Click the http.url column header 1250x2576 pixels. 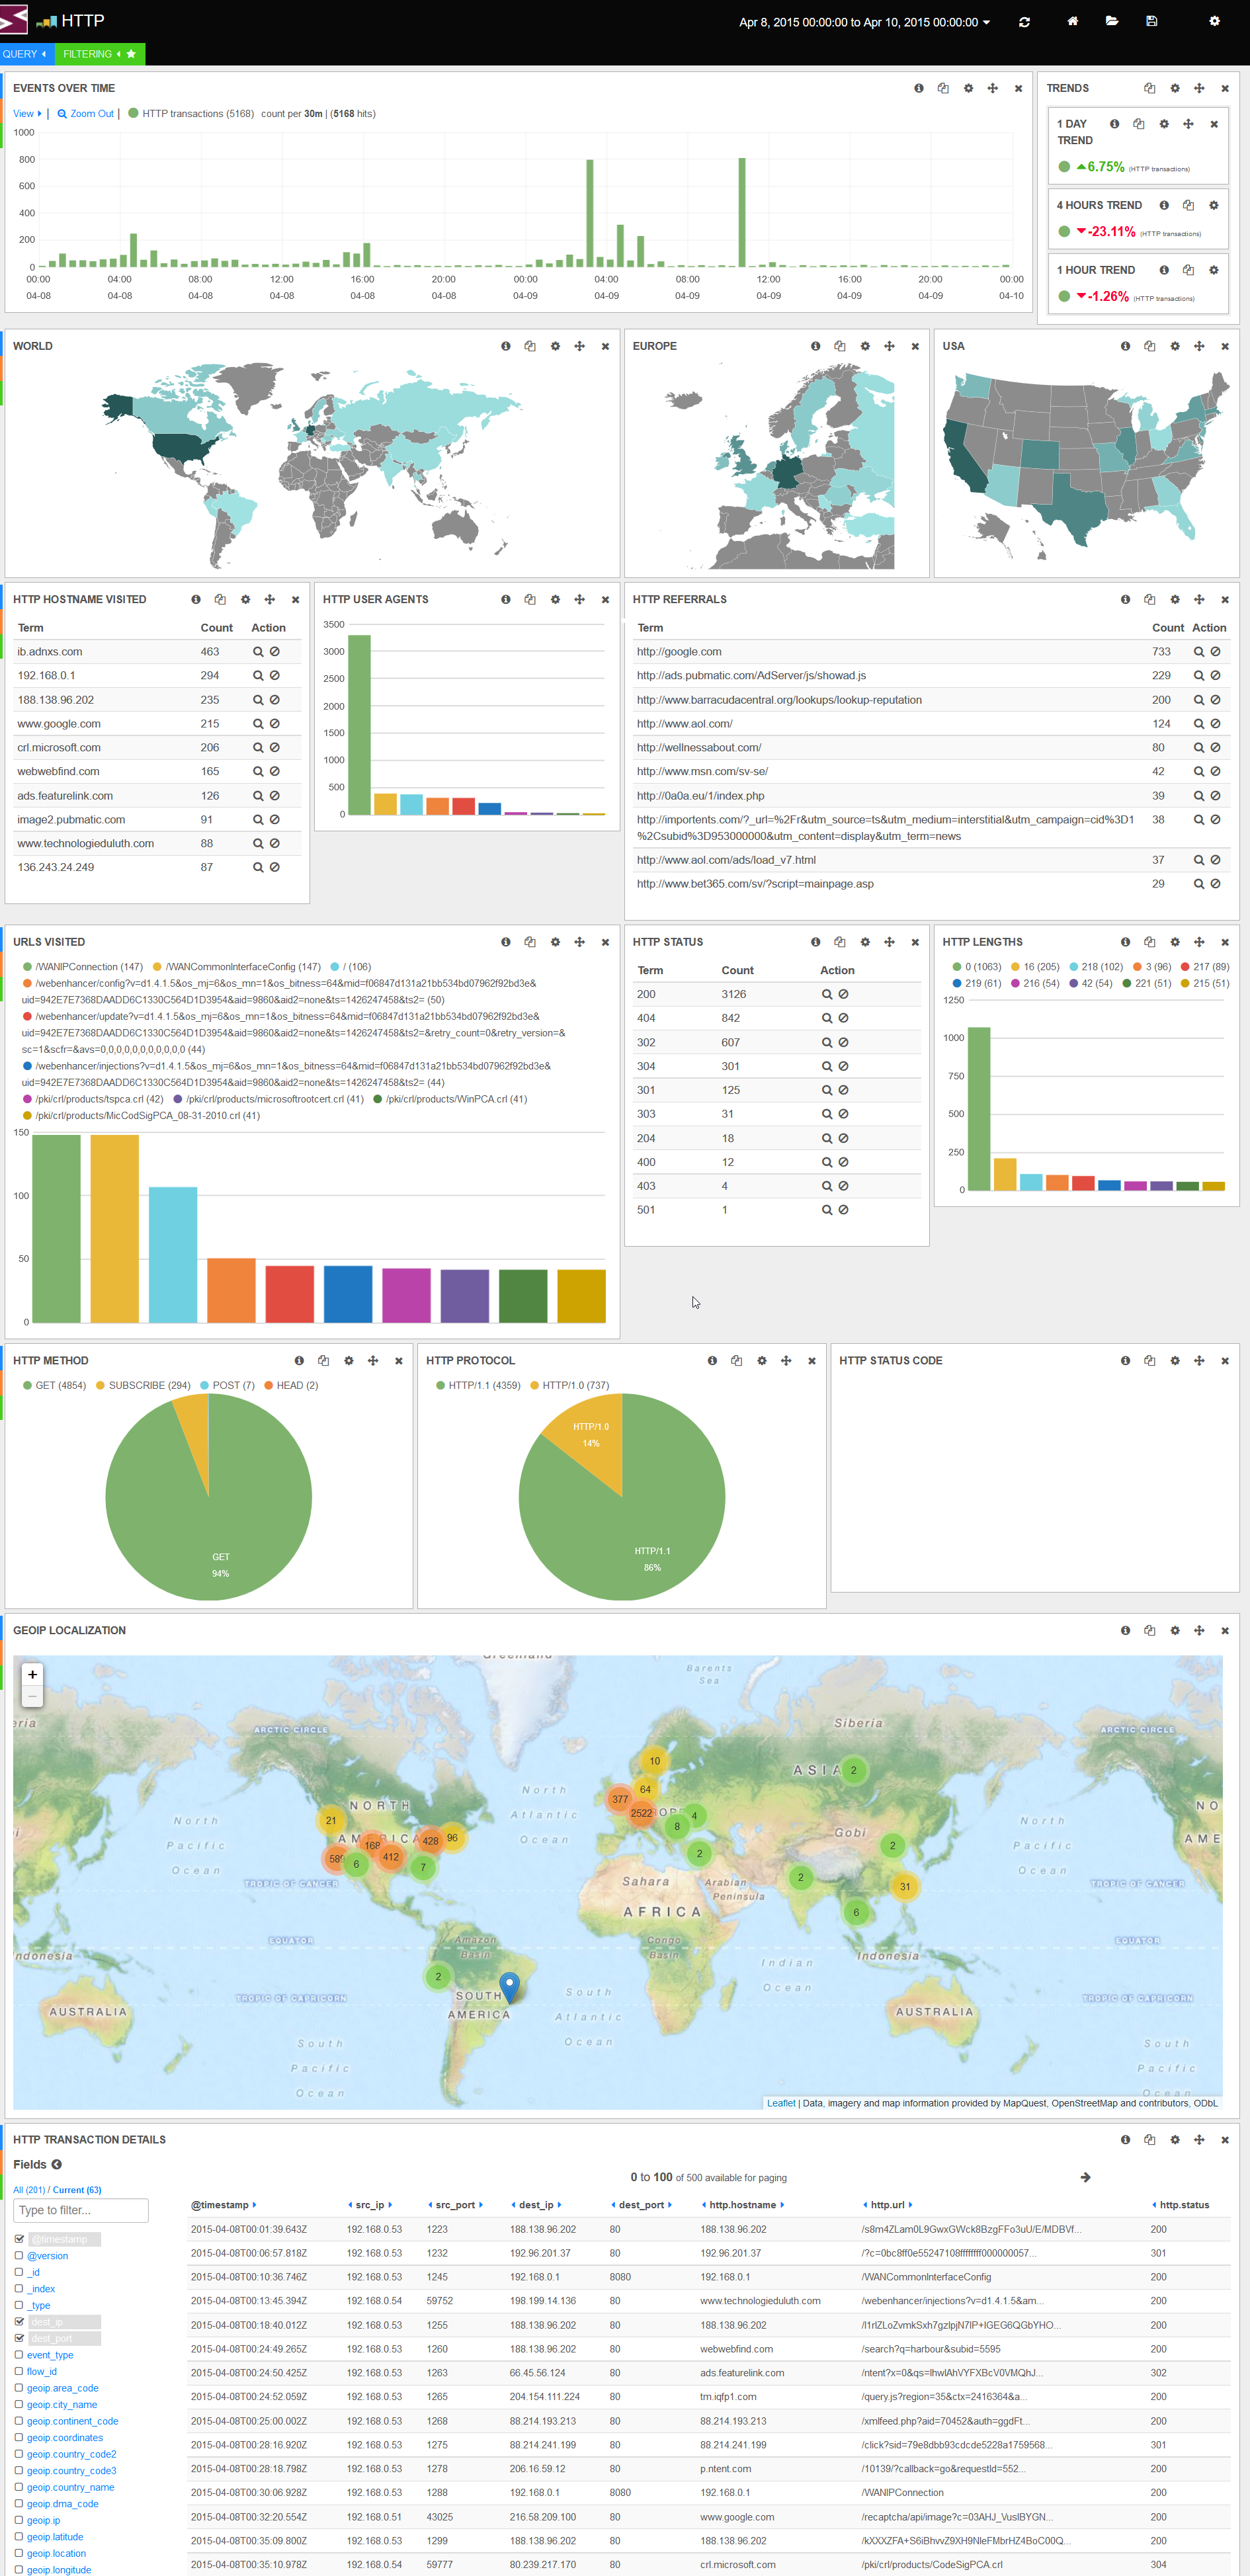[x=887, y=2205]
